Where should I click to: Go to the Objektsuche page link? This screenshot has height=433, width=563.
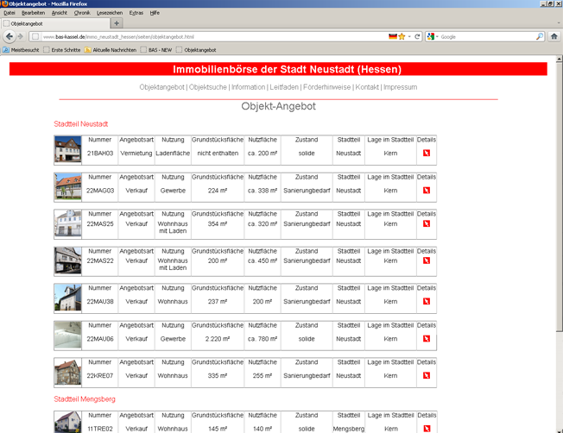point(207,87)
